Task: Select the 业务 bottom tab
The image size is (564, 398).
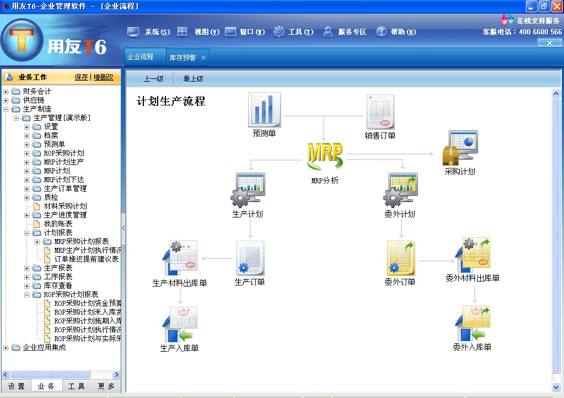Action: tap(46, 386)
